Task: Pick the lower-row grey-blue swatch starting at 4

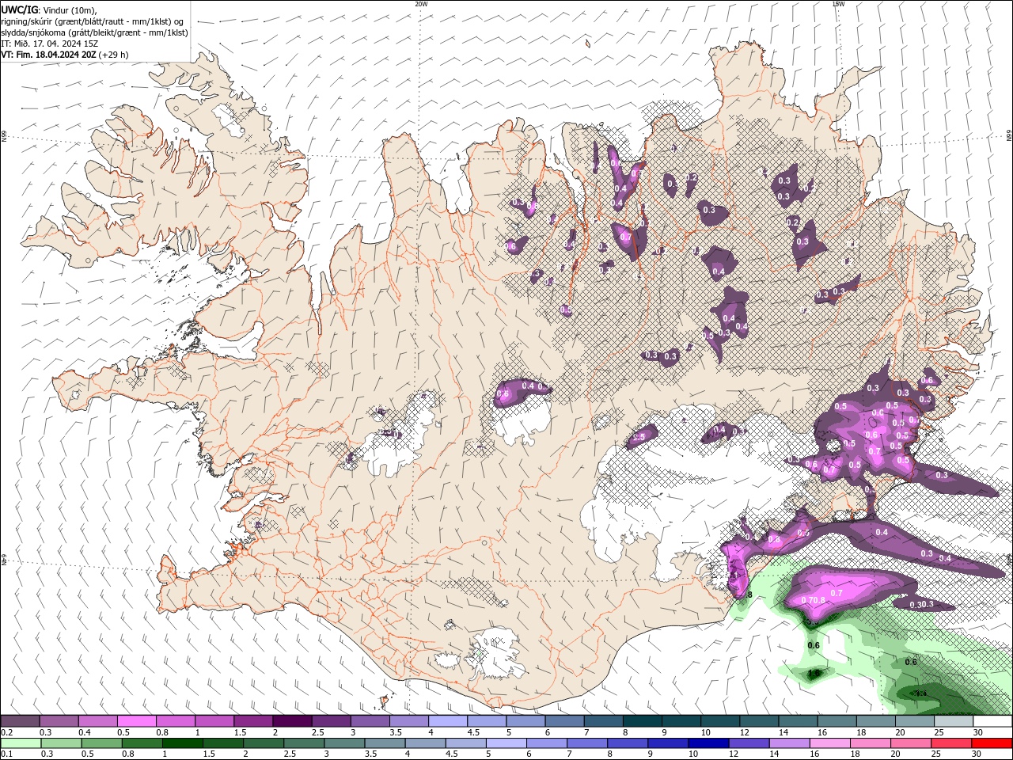Action: [426, 743]
